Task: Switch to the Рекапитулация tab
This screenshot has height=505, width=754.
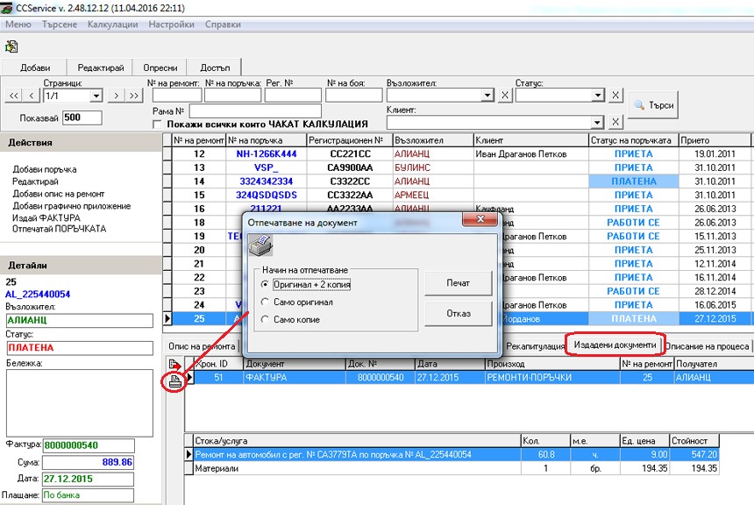Action: [535, 346]
